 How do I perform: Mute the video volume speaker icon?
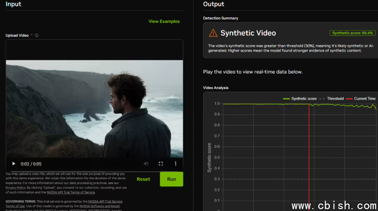tap(146, 164)
